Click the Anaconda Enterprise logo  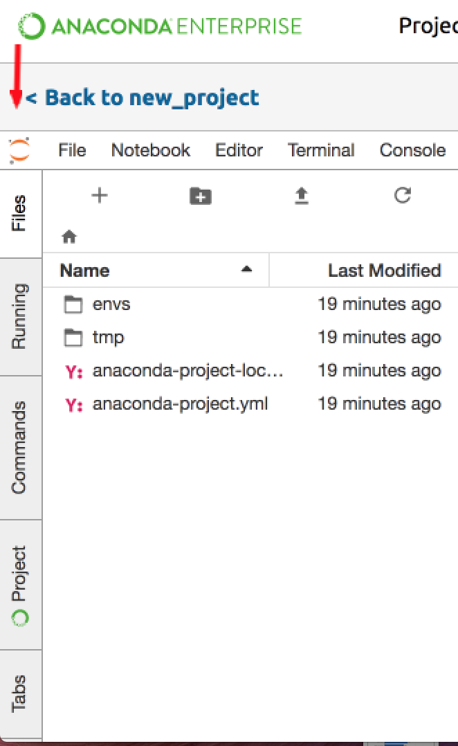(x=160, y=26)
